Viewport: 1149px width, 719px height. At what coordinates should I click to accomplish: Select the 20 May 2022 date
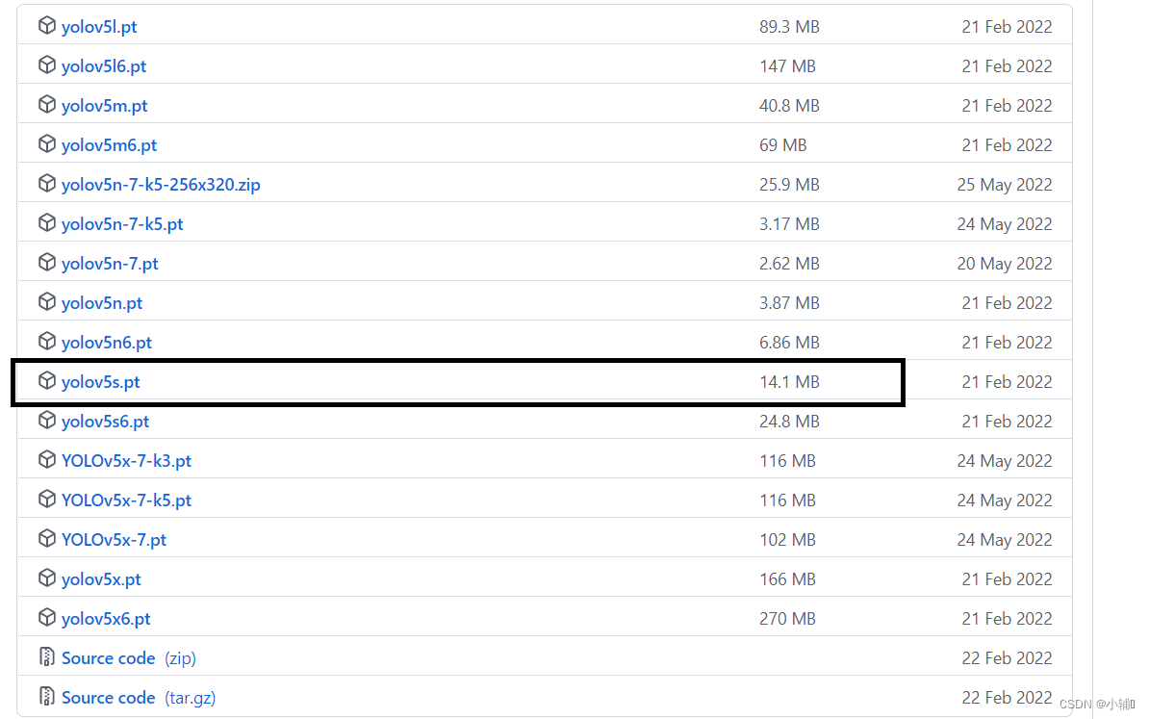click(x=1005, y=264)
